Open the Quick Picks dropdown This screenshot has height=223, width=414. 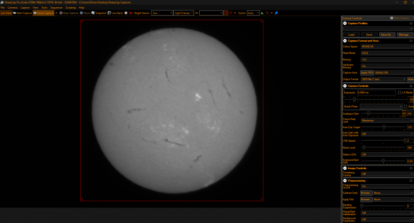pos(381,107)
